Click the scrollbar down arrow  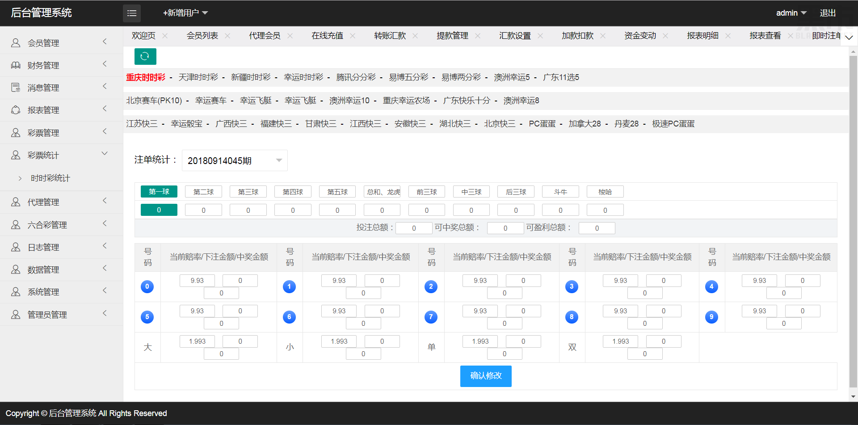point(853,396)
